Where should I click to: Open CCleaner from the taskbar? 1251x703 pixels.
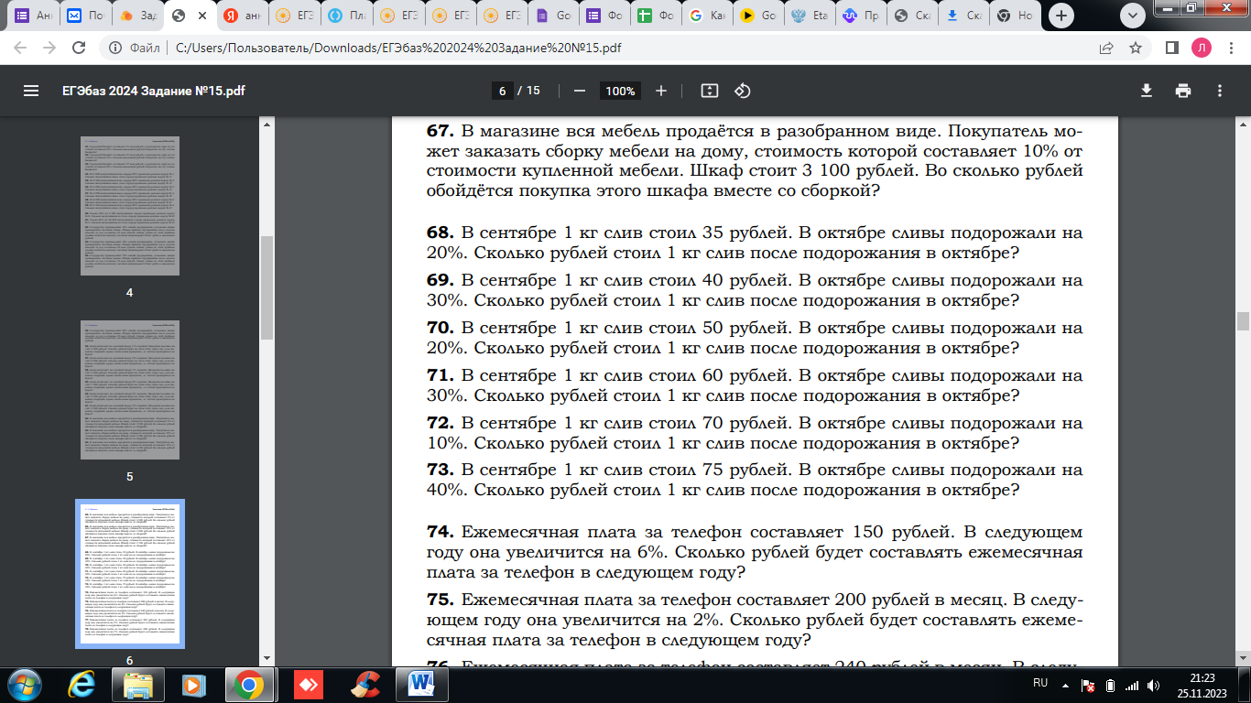pyautogui.click(x=365, y=684)
